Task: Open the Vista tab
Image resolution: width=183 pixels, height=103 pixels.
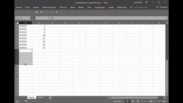Action: click(89, 7)
